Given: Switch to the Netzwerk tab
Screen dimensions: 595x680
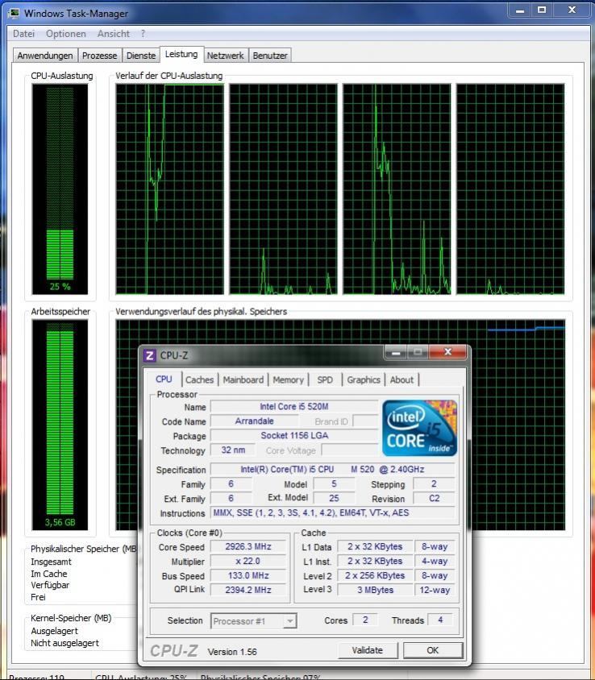Looking at the screenshot, I should coord(225,56).
